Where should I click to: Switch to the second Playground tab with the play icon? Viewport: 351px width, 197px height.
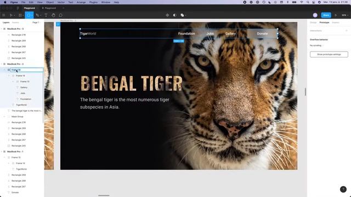point(49,8)
